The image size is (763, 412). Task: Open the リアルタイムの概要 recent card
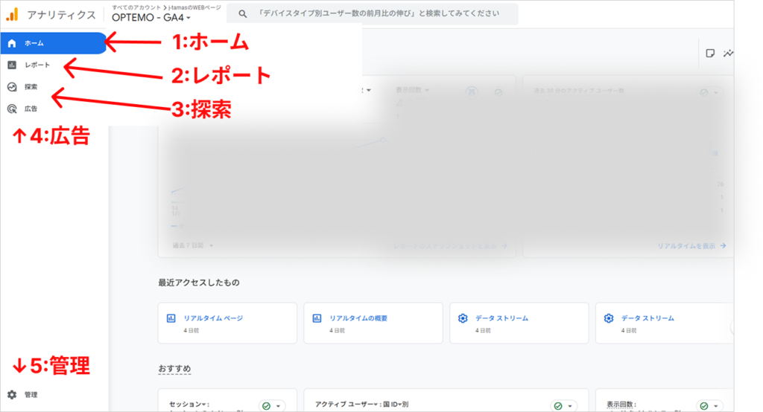click(x=373, y=323)
